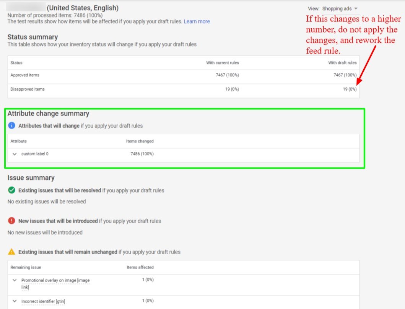Click the Remaining issue column header
405x309 pixels.
[26, 267]
